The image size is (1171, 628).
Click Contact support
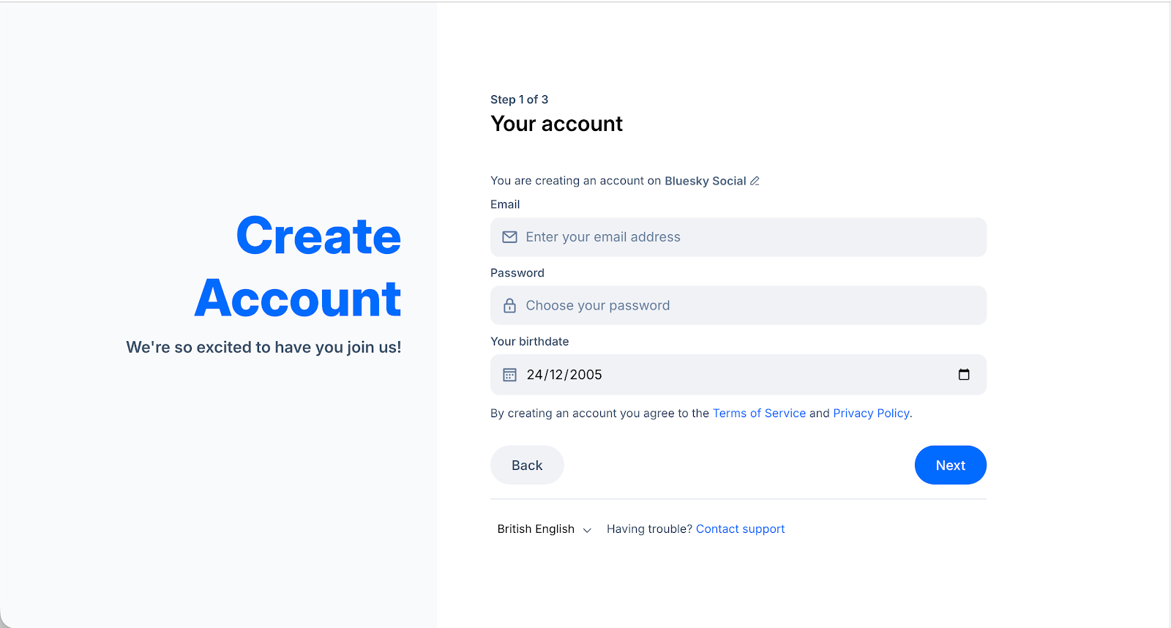click(740, 528)
